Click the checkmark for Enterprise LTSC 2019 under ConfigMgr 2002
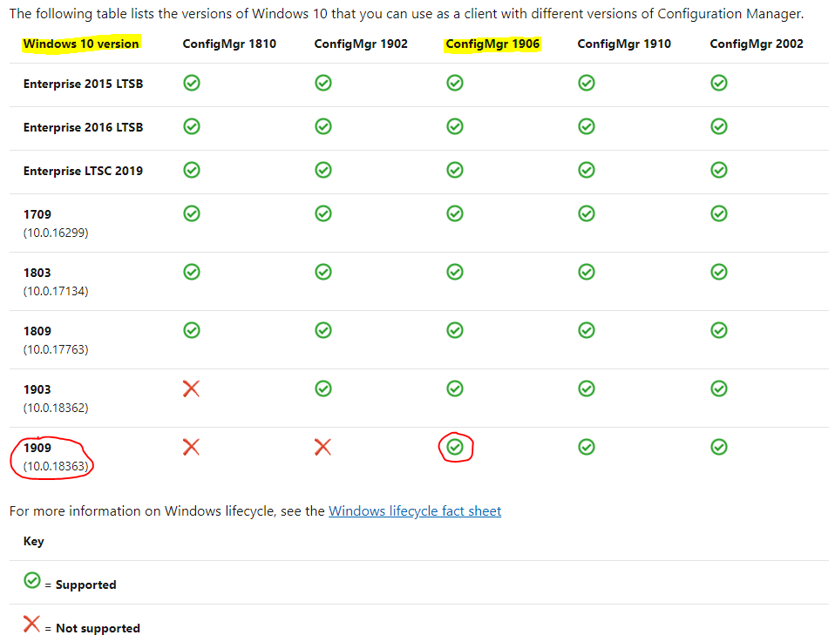Image resolution: width=835 pixels, height=642 pixels. click(718, 170)
